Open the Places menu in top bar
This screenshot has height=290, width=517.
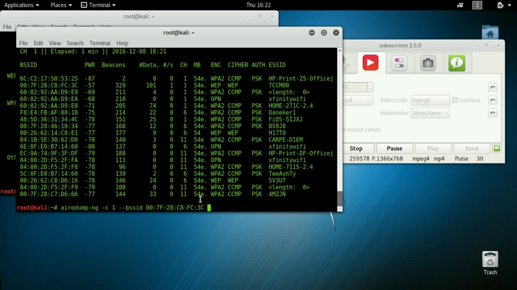pyautogui.click(x=61, y=5)
